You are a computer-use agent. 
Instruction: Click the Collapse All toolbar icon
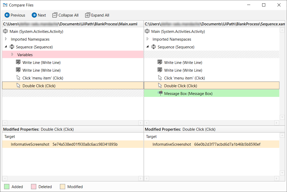point(55,15)
